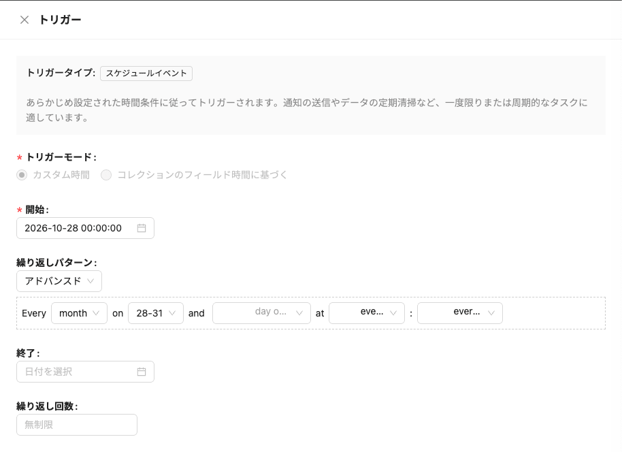Screen dimensions: 622x452
Task: Click the 繰り返しパターン label
Action: point(56,263)
